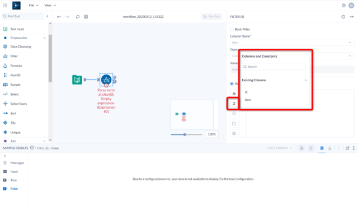This screenshot has height=205, width=358.
Task: Collapse the Join tool category
Action: [44, 141]
